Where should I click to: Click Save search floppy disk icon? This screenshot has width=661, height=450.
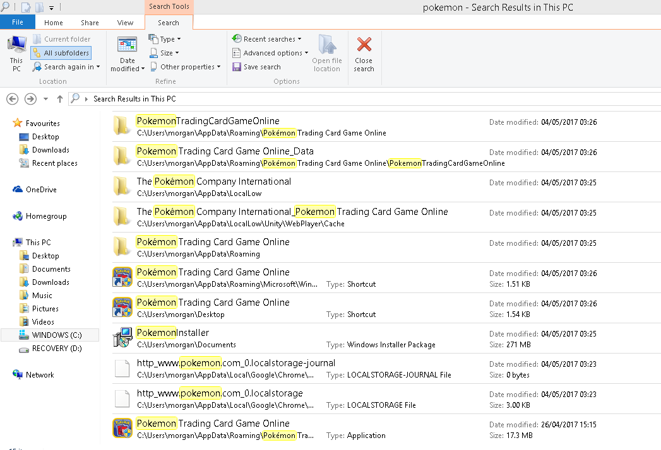coord(237,67)
